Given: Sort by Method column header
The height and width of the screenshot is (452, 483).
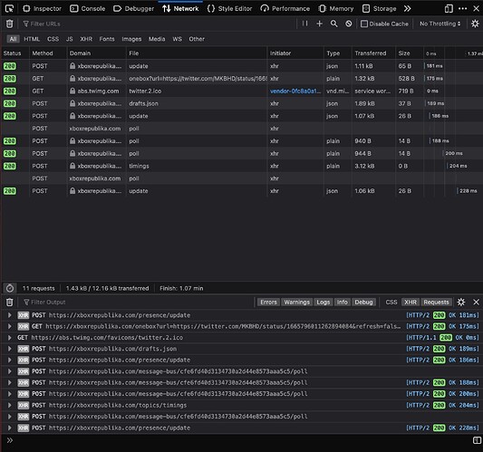Looking at the screenshot, I should (x=48, y=53).
